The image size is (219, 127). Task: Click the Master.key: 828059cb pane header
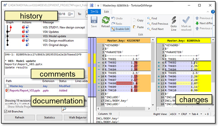coord(184,41)
